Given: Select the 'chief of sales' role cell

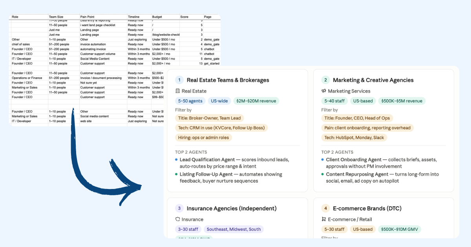Looking at the screenshot, I should [x=29, y=44].
